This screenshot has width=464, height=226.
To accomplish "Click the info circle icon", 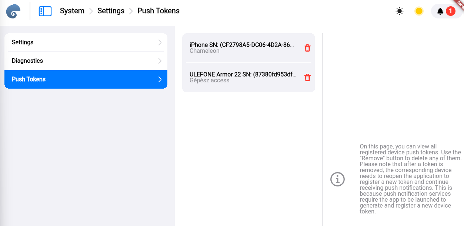I will [x=337, y=179].
